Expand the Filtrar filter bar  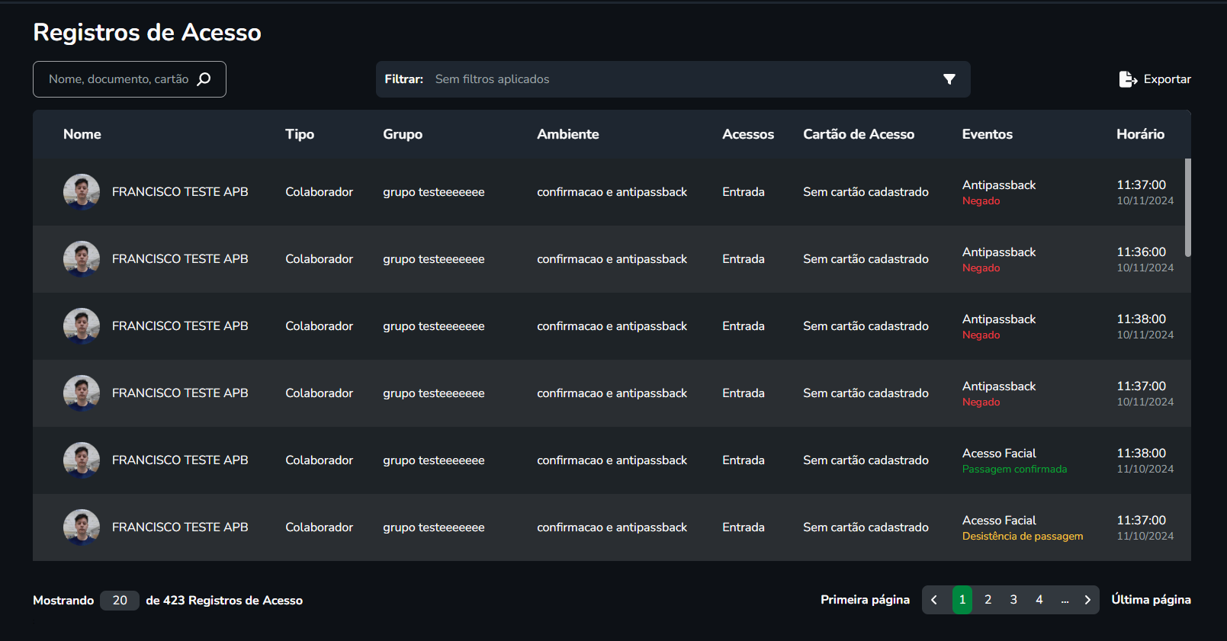(671, 79)
